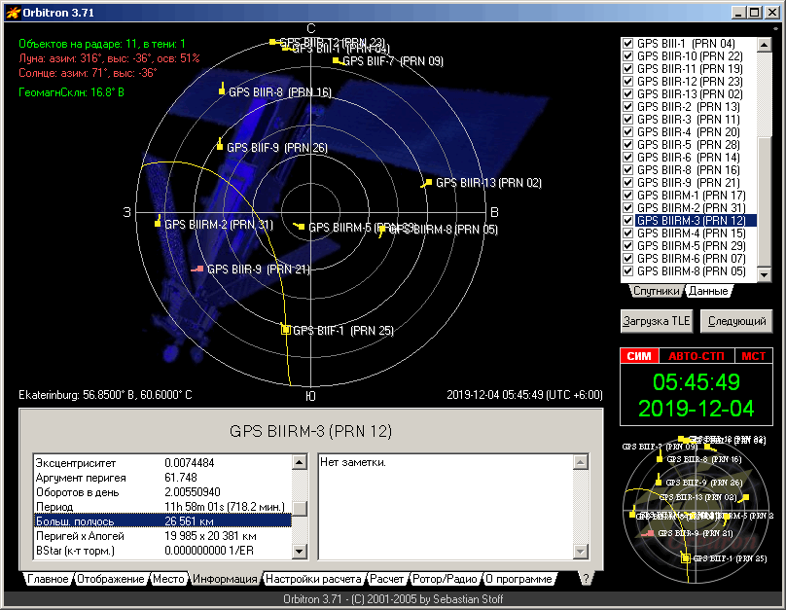
Task: Open the question mark help icon
Action: point(586,579)
